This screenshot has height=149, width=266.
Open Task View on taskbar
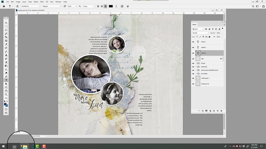point(14,147)
